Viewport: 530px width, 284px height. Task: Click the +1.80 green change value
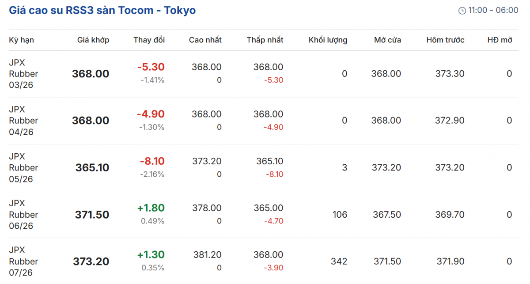(x=151, y=208)
